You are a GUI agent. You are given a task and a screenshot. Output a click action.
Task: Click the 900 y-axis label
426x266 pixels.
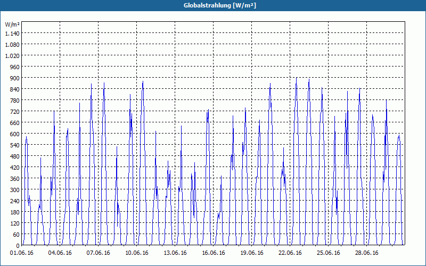click(15, 78)
